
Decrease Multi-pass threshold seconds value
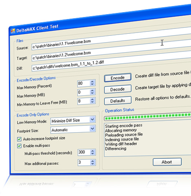coord(92,154)
